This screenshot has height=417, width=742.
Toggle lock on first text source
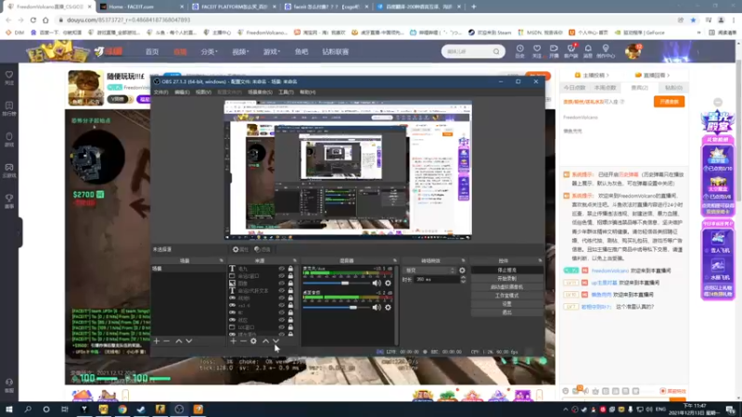[290, 269]
